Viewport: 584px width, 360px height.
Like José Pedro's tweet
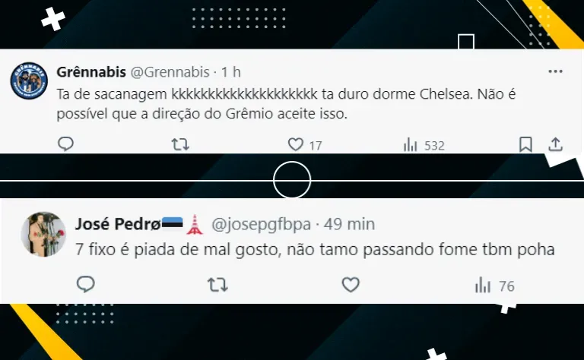351,285
